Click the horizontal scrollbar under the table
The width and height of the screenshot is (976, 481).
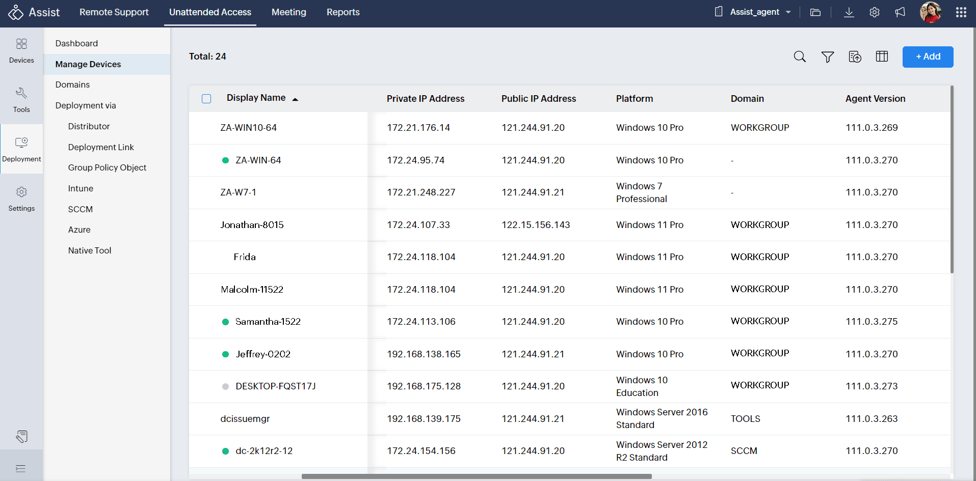(476, 476)
